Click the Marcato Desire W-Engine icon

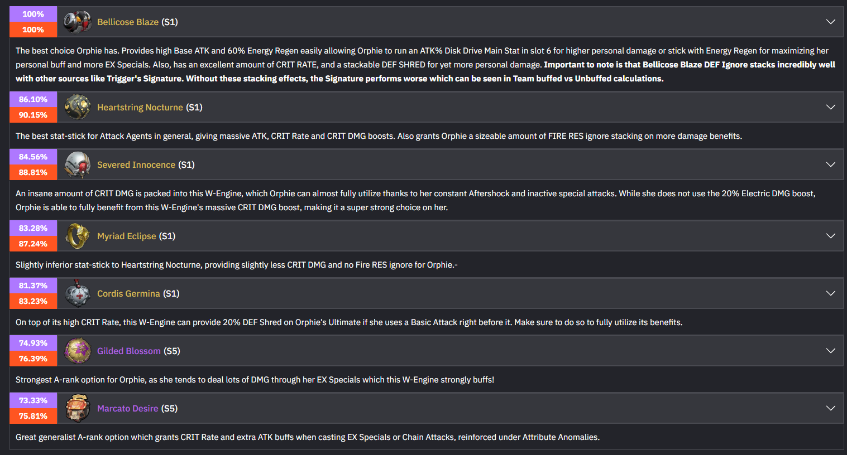tap(77, 408)
